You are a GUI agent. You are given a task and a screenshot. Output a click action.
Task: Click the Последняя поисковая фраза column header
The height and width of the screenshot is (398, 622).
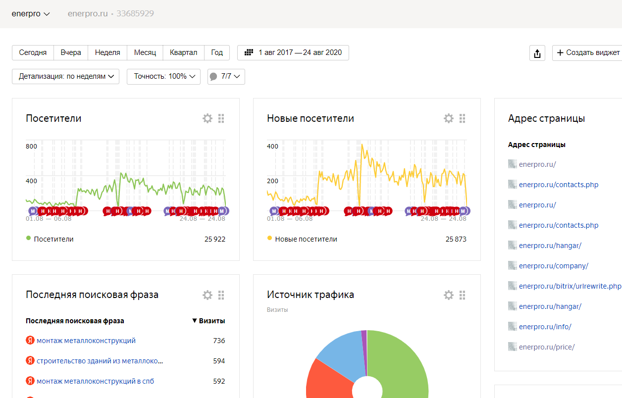tap(75, 321)
